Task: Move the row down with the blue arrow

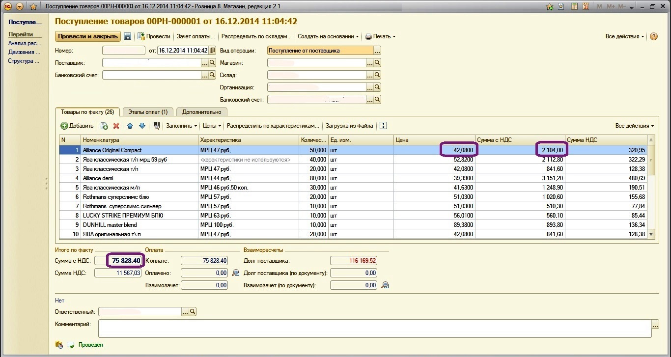Action: [142, 126]
